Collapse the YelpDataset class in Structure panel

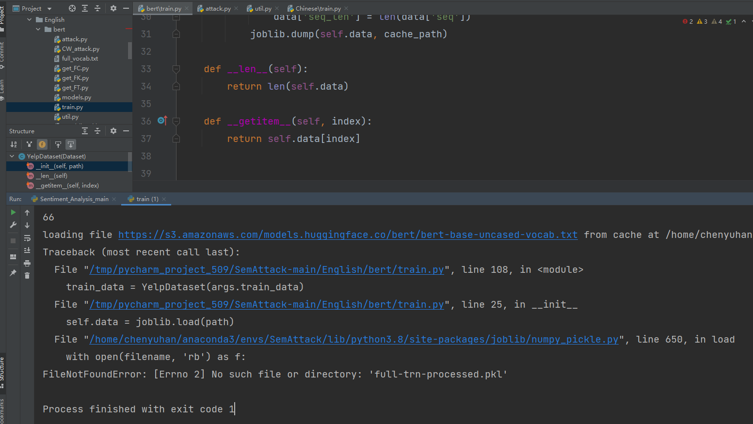tap(11, 156)
